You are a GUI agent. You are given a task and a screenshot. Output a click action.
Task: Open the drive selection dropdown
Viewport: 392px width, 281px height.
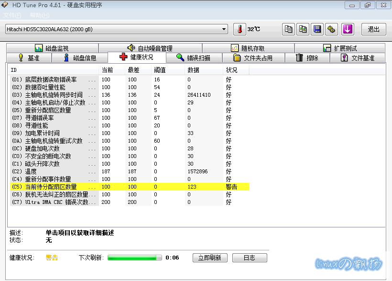tap(116, 29)
